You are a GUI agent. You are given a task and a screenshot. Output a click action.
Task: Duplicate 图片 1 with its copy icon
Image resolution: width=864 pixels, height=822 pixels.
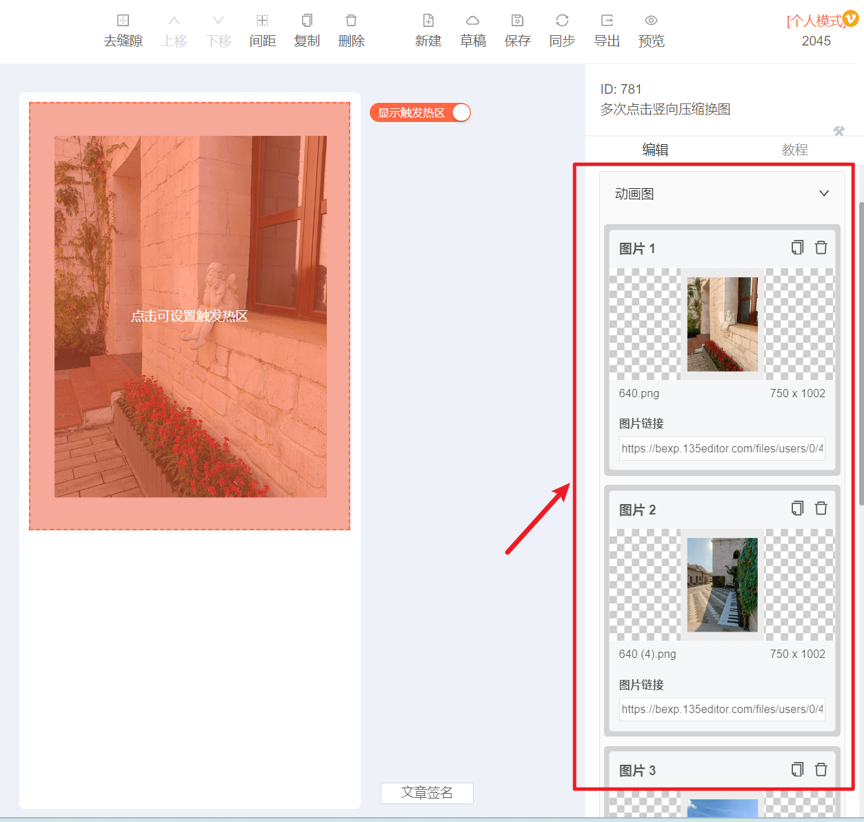point(797,248)
